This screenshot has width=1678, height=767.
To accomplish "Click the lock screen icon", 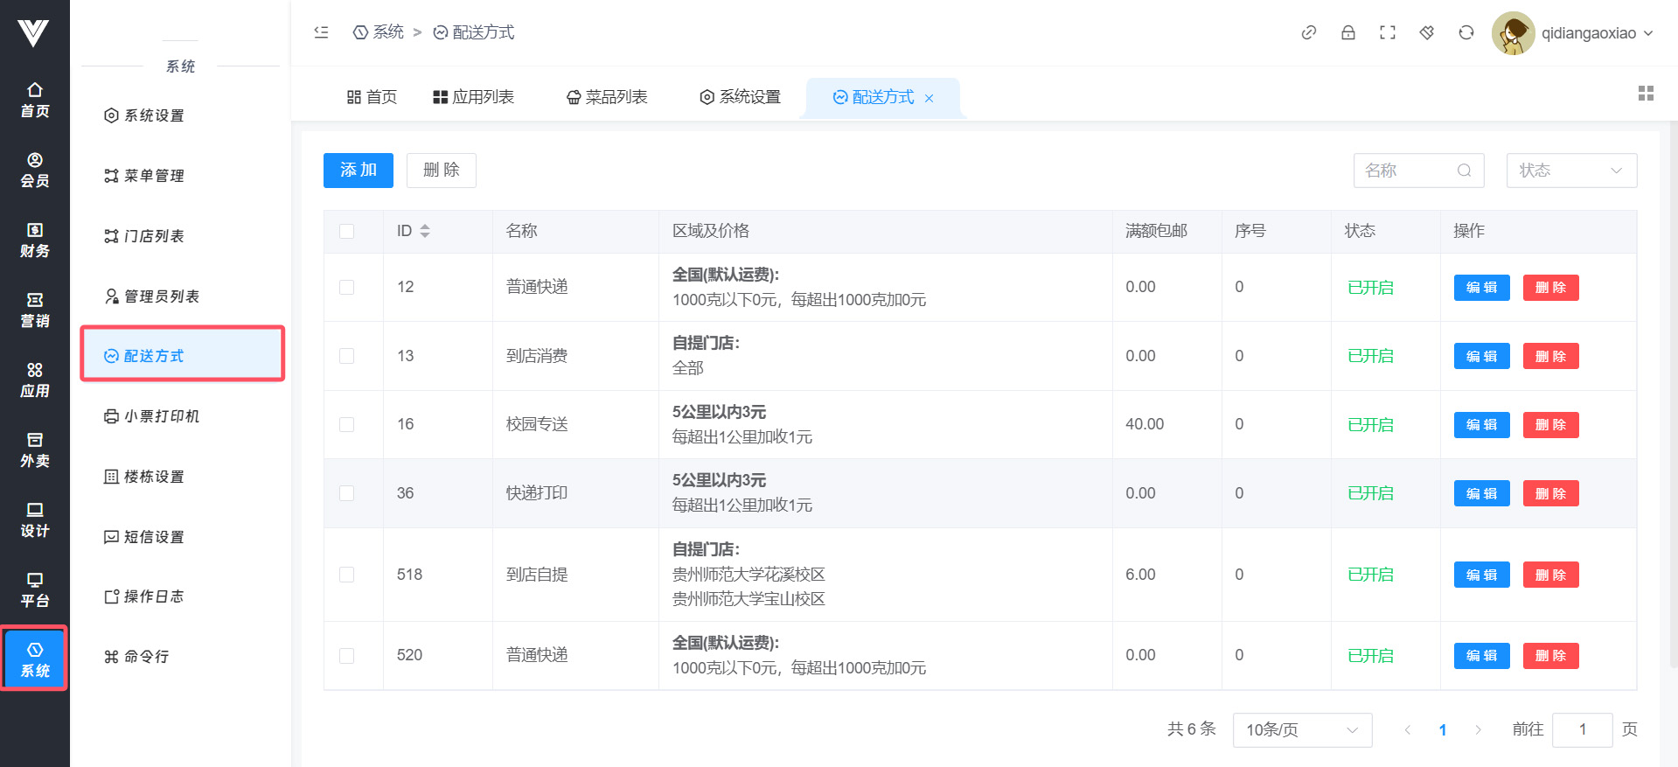I will point(1347,32).
